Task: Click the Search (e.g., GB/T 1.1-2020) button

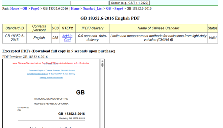Action: pos(129,3)
